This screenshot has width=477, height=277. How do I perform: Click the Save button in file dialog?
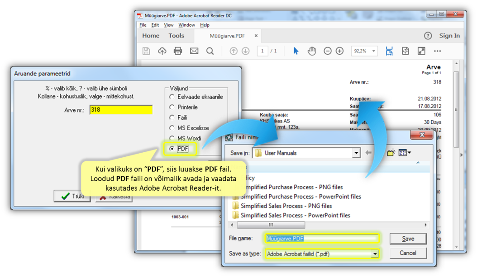coord(408,239)
